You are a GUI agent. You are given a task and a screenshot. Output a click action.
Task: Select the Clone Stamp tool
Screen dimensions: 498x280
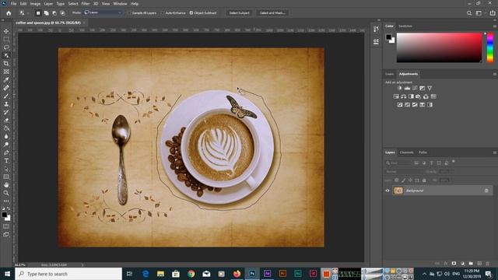tap(6, 104)
